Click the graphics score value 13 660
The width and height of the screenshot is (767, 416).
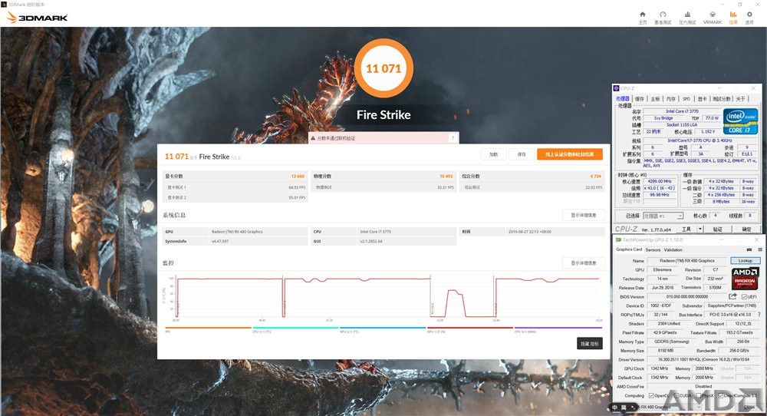tap(298, 177)
